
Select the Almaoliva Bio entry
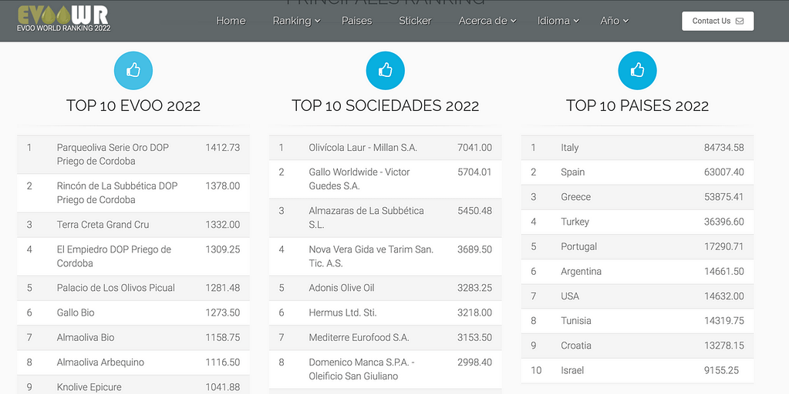tap(86, 337)
